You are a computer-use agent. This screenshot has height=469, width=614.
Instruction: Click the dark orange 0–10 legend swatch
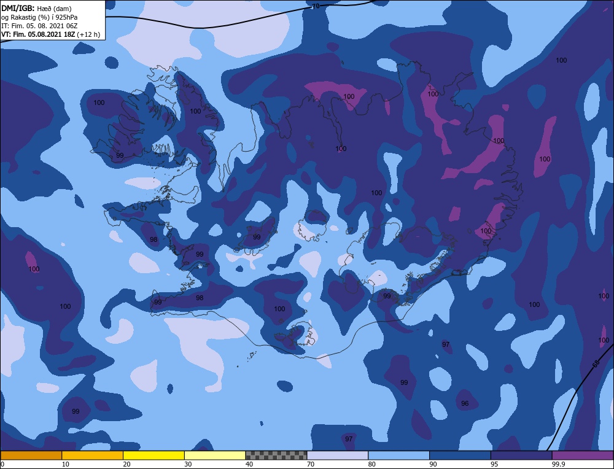coord(31,455)
